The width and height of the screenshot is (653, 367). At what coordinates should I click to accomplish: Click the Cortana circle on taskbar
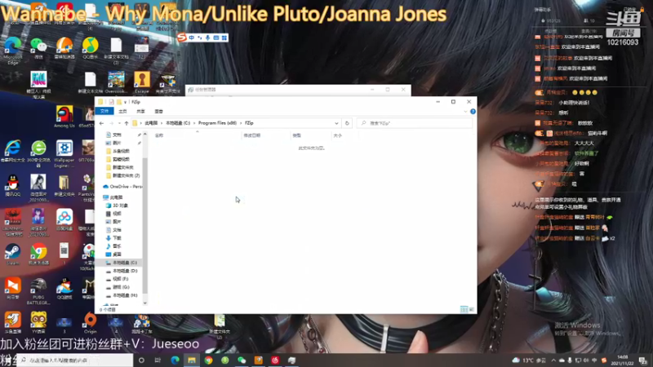click(x=141, y=360)
